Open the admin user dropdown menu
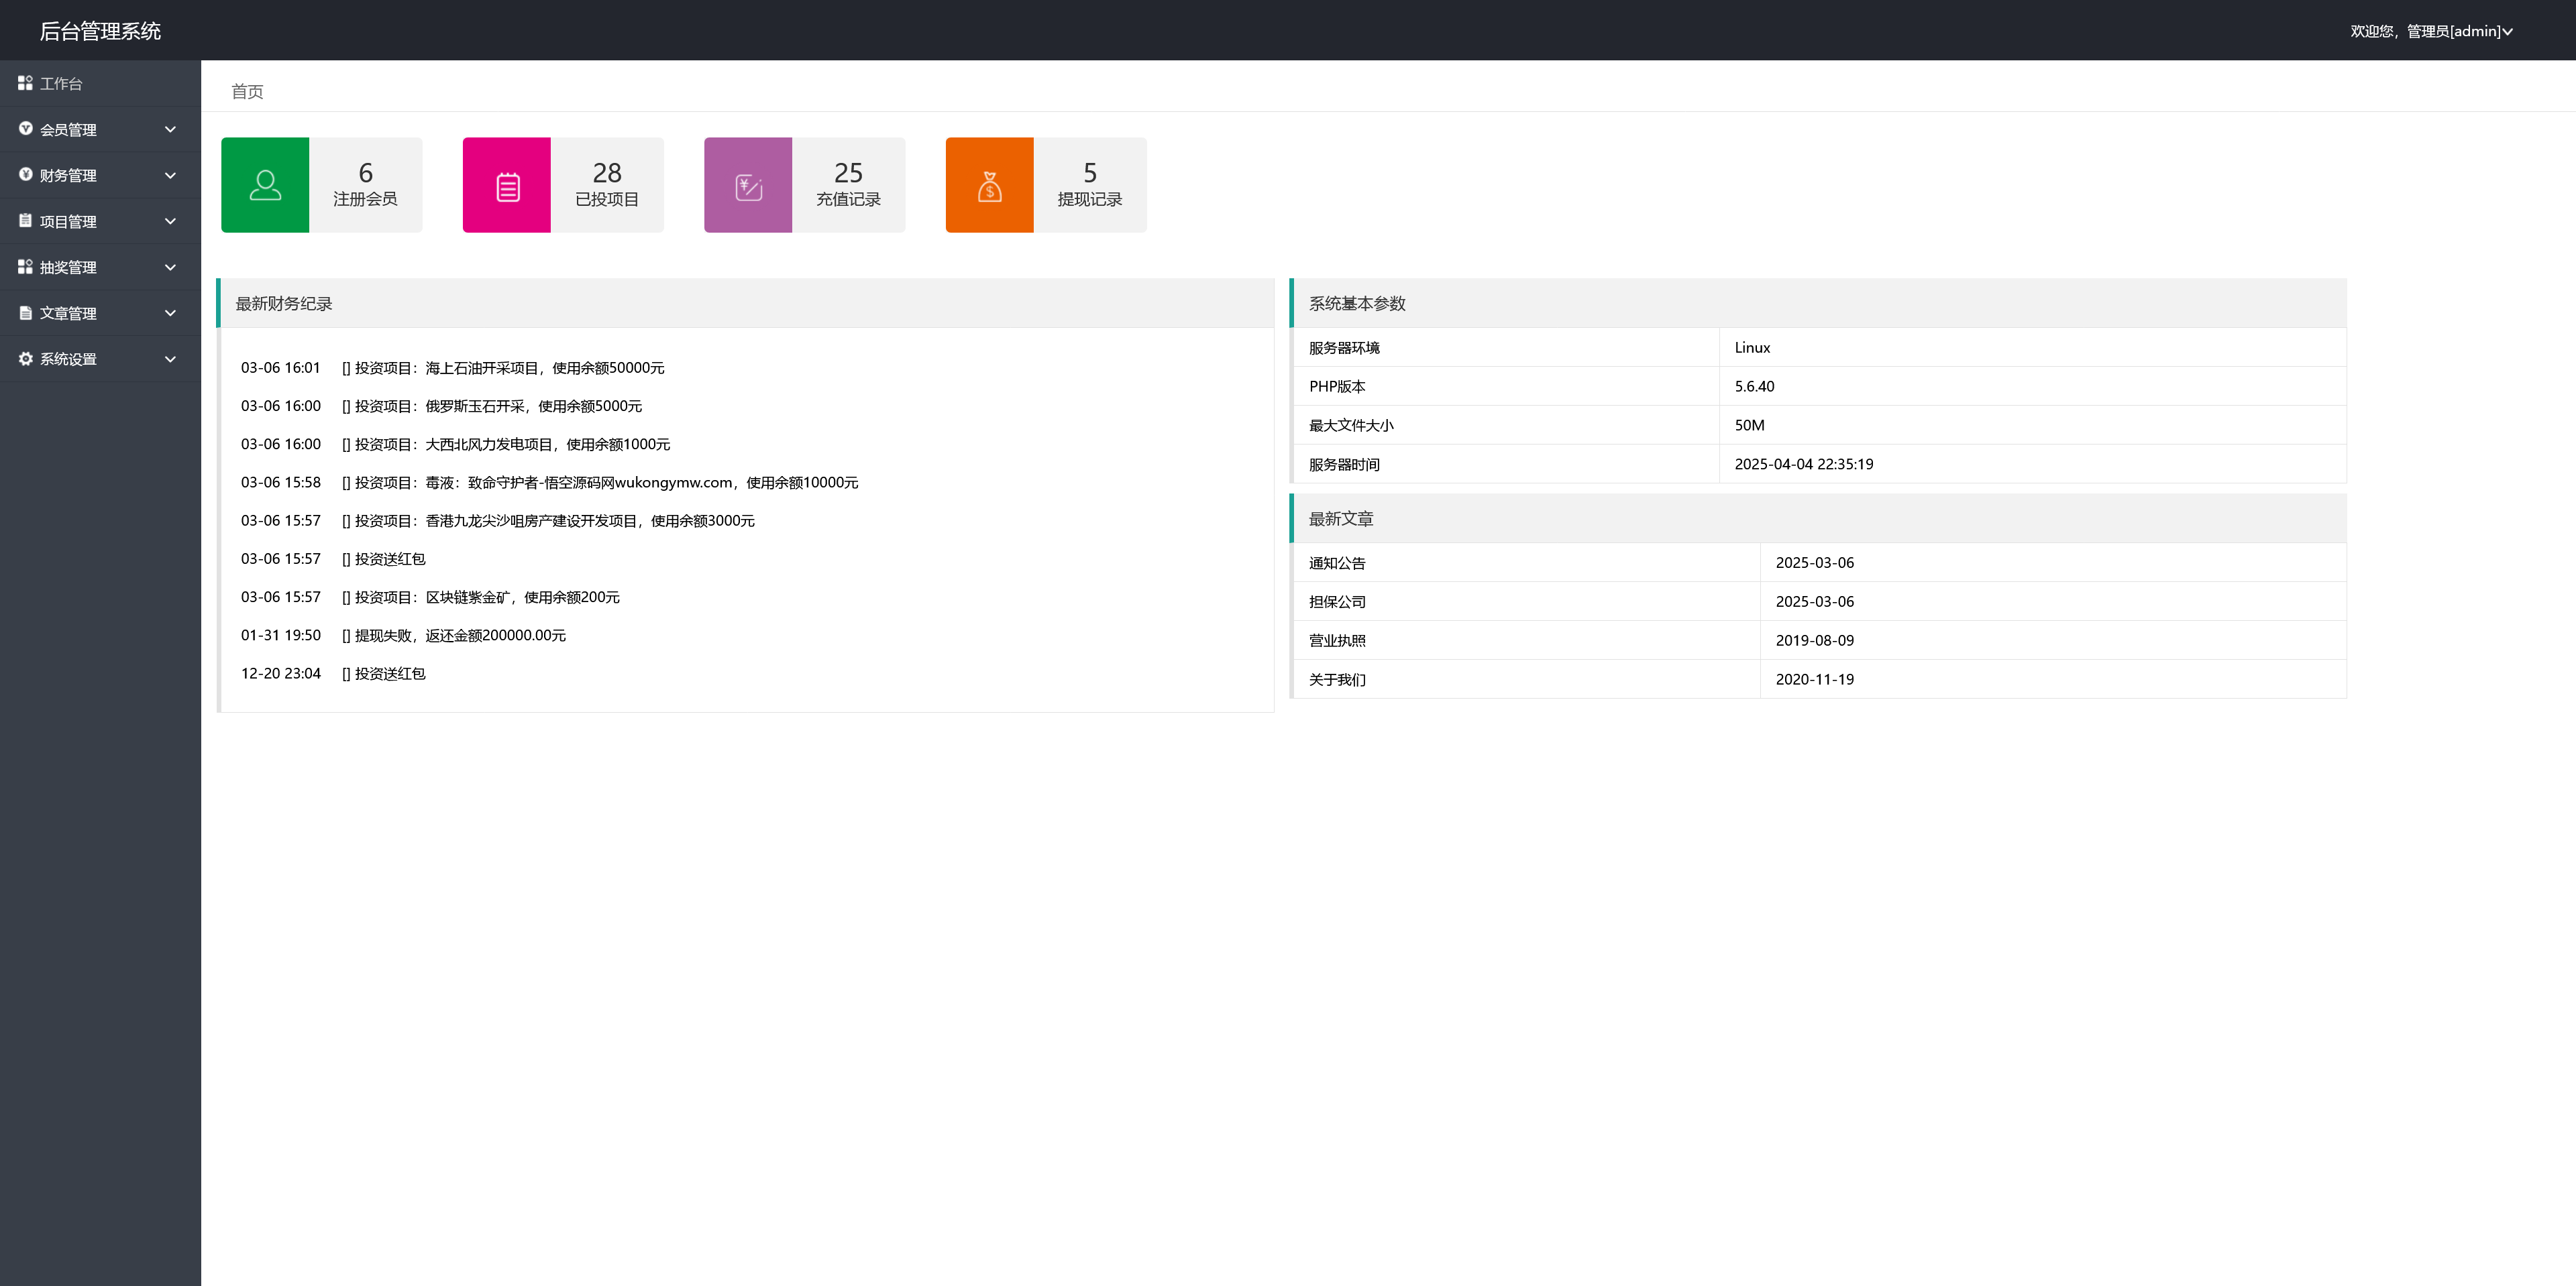This screenshot has width=2576, height=1286. point(2431,31)
